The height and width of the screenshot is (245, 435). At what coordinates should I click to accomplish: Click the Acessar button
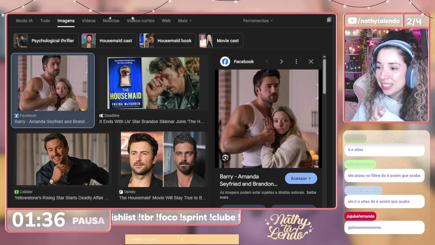pyautogui.click(x=301, y=178)
